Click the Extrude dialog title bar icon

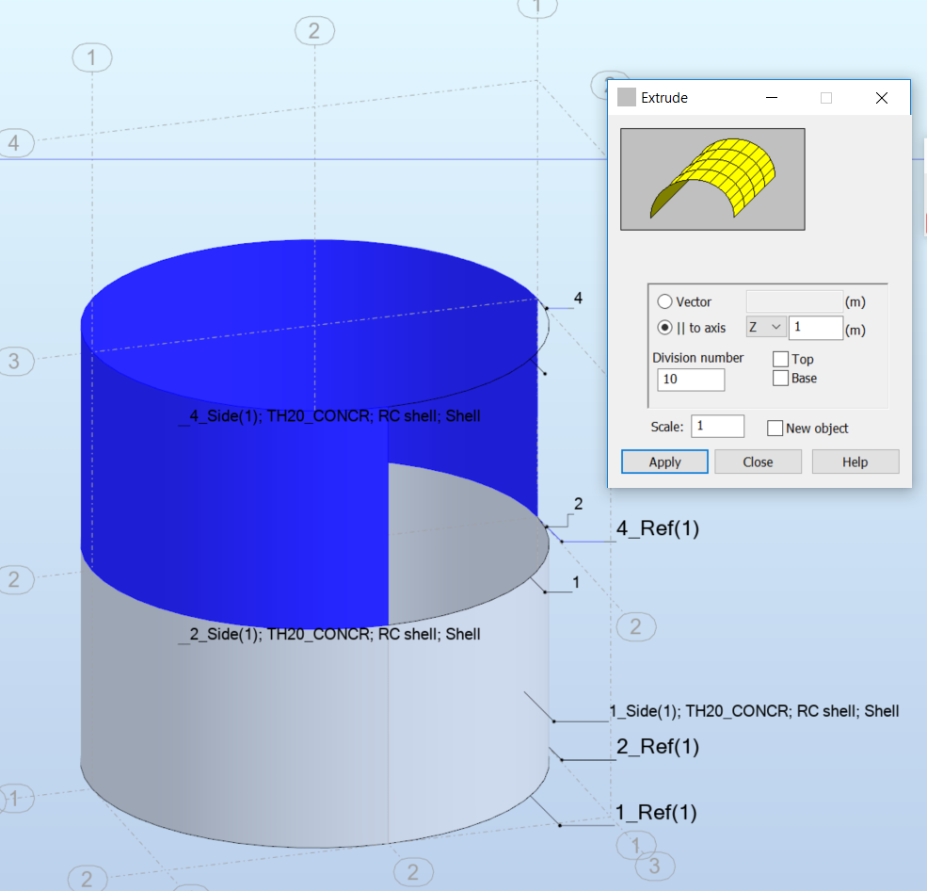(x=626, y=97)
